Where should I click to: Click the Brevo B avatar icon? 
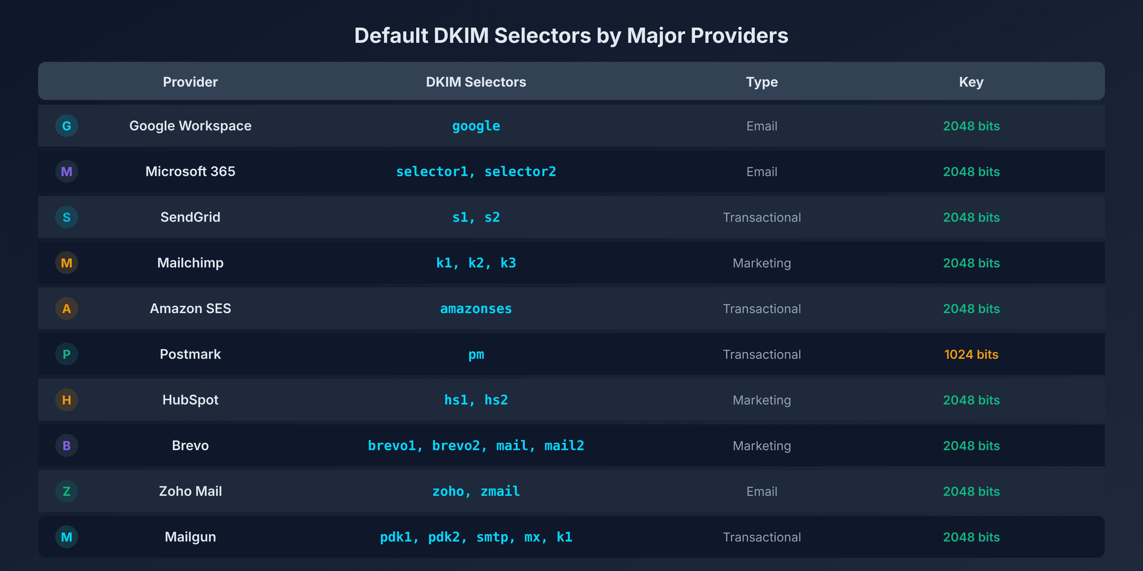coord(67,446)
